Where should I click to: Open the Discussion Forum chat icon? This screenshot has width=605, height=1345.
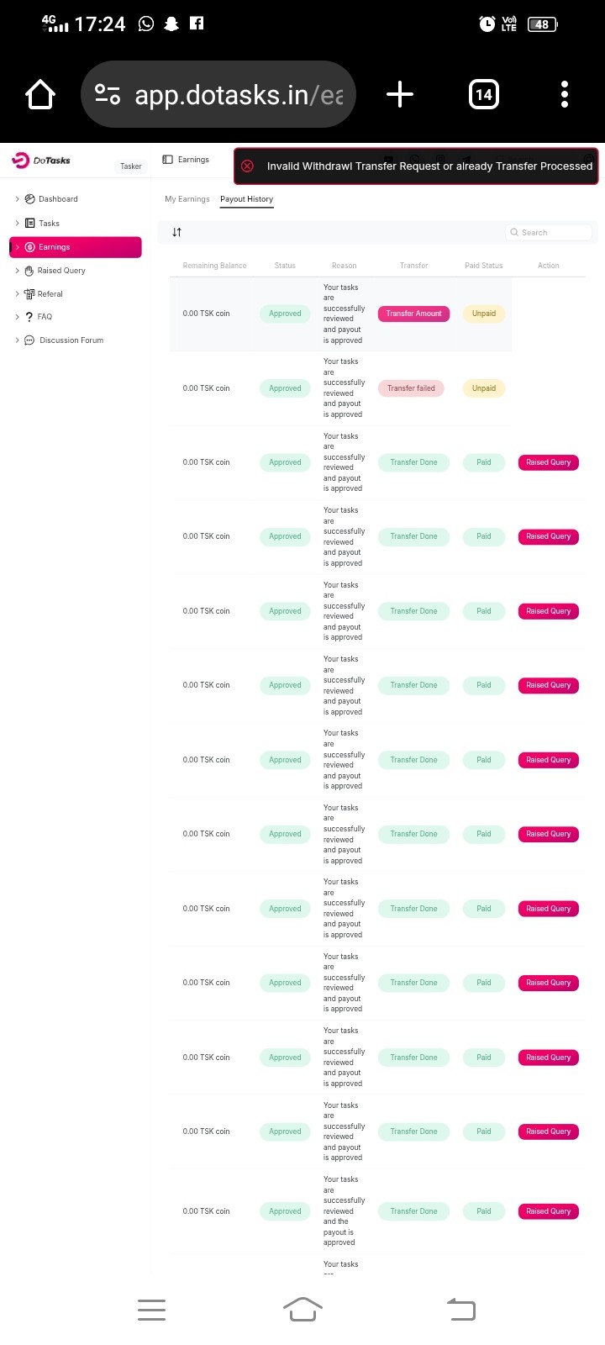click(x=29, y=340)
